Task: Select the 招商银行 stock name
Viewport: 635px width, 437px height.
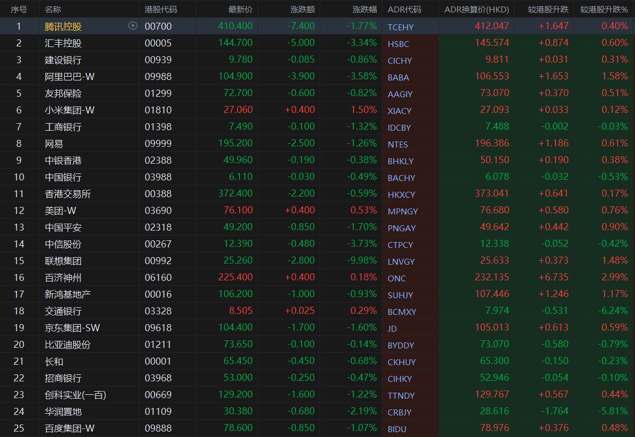Action: [x=63, y=378]
